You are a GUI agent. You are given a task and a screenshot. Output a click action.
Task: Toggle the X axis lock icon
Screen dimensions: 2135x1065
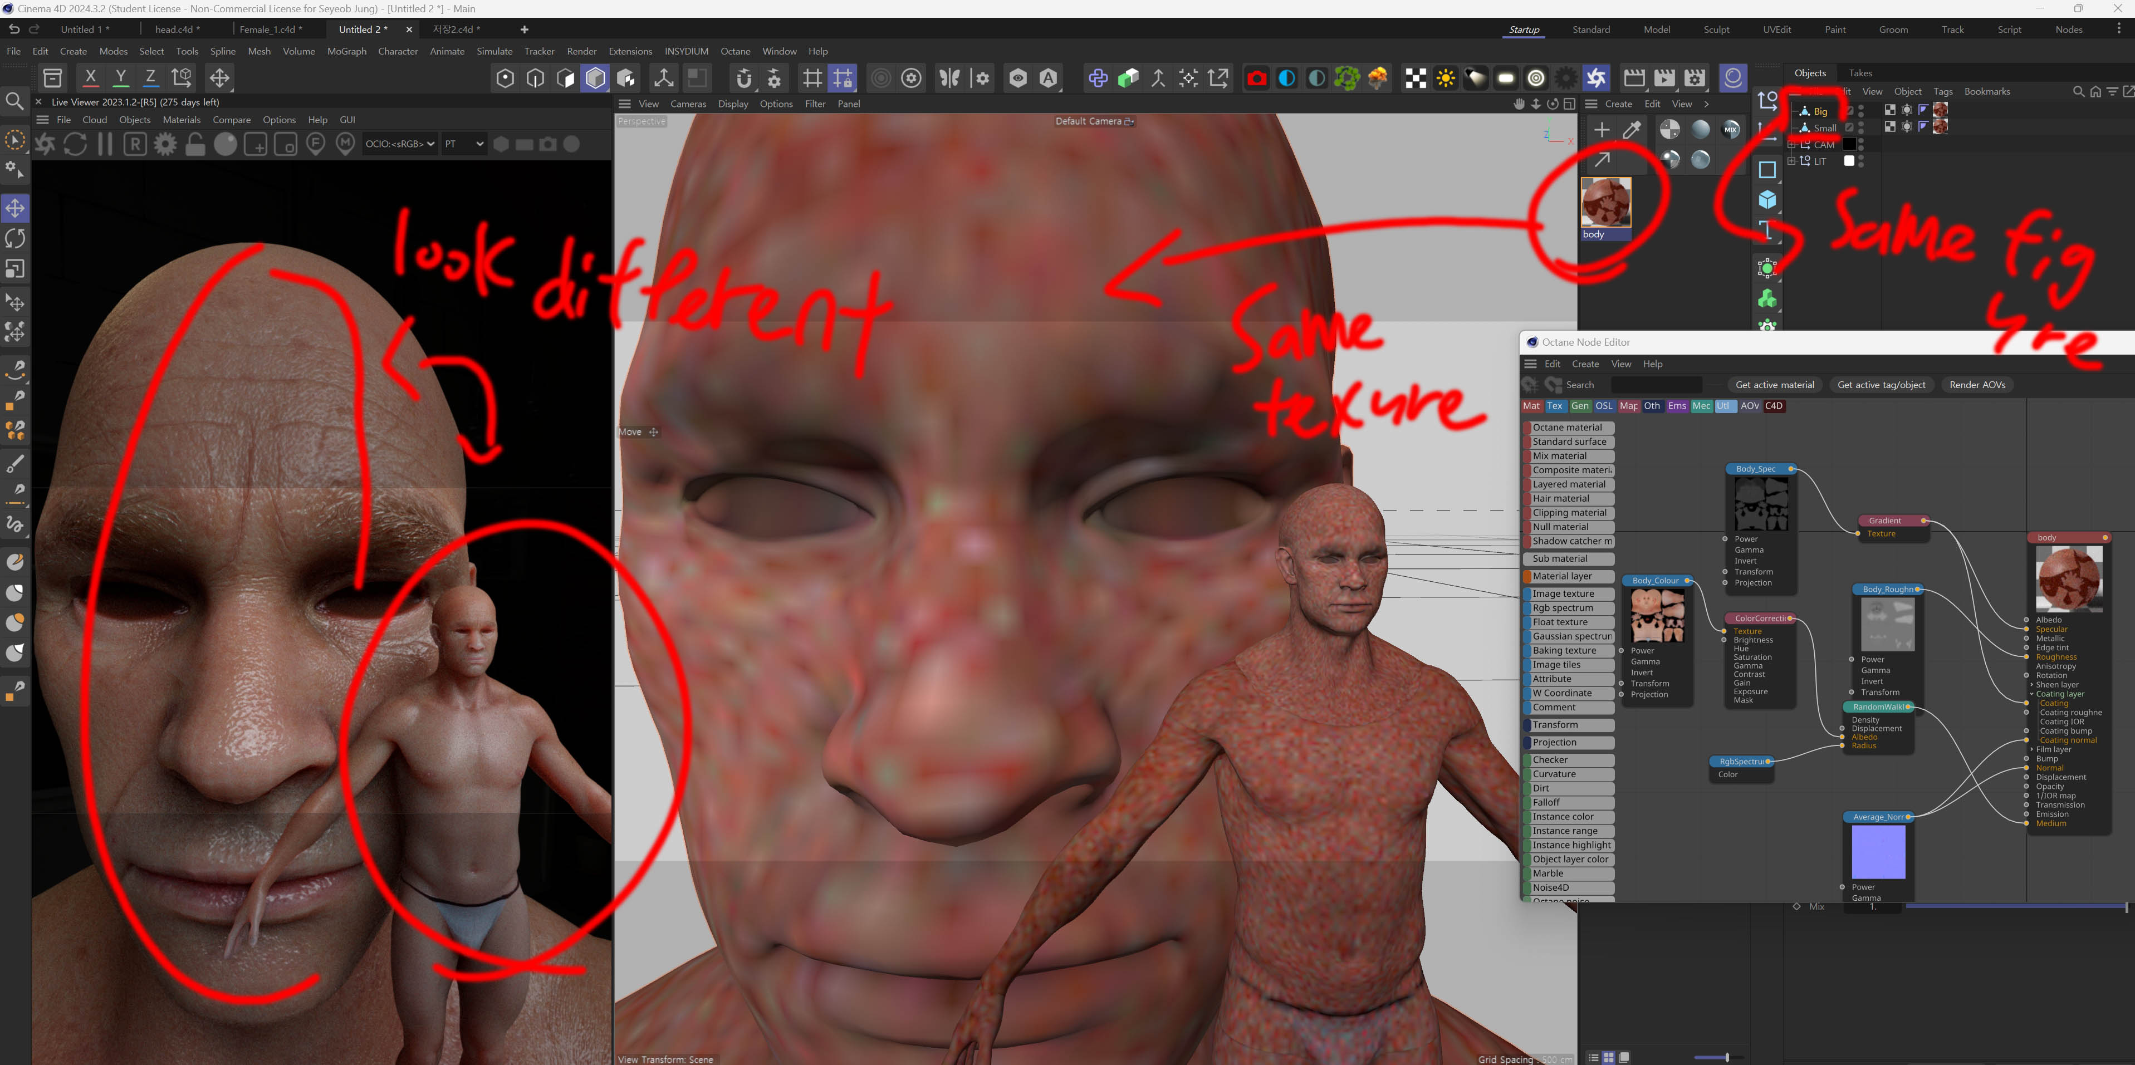90,78
